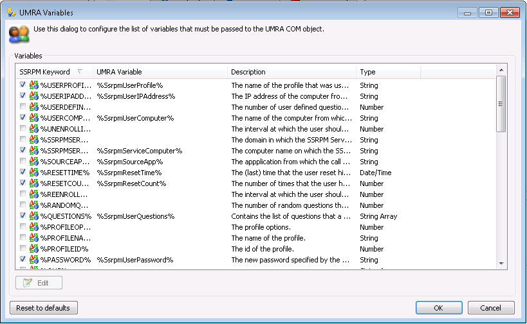Click the icon beside %USERIPADD… keyword

(34, 96)
